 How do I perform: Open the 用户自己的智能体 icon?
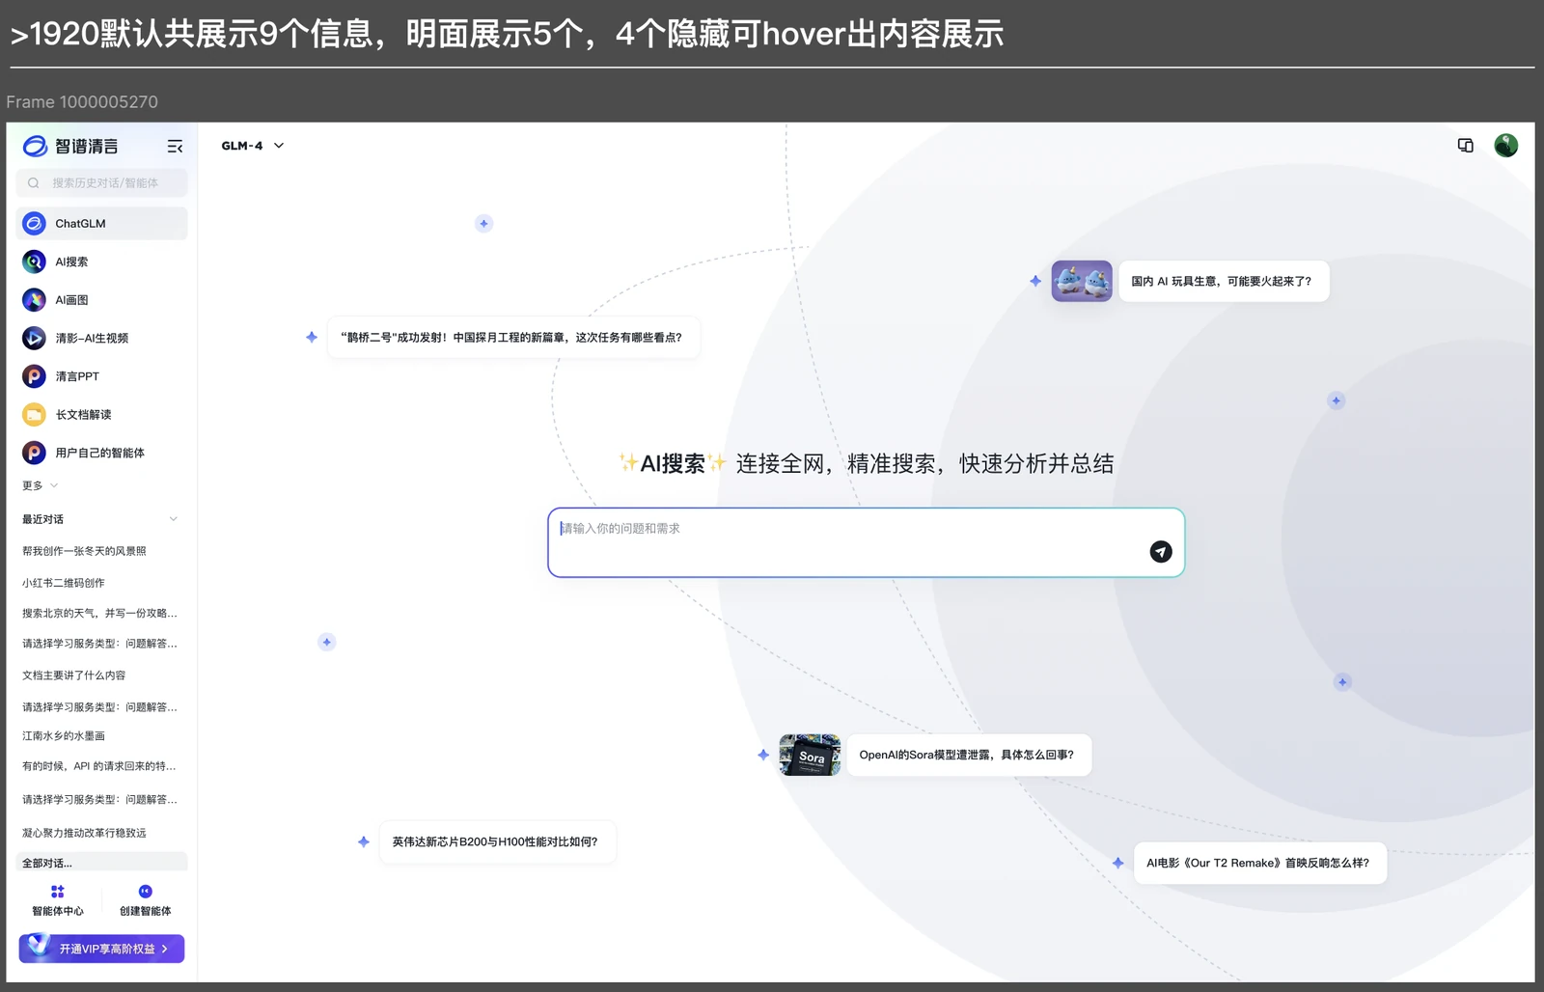tap(34, 453)
